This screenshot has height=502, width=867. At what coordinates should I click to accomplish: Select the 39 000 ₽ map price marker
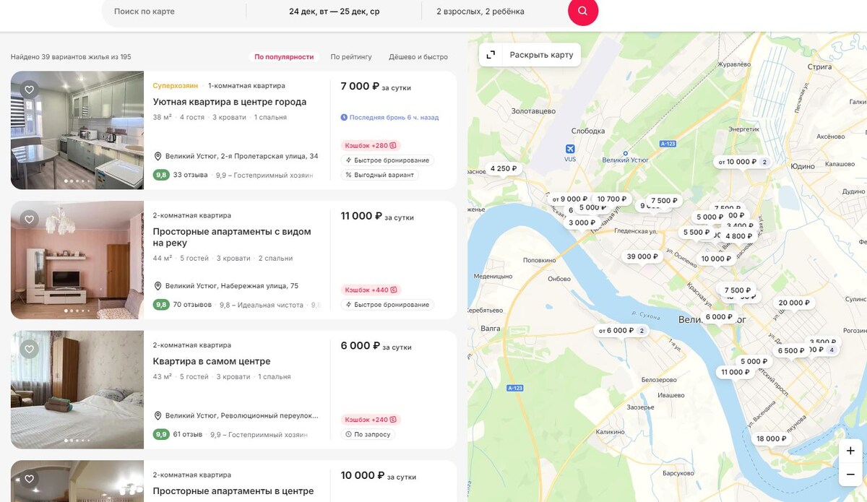[x=642, y=256]
